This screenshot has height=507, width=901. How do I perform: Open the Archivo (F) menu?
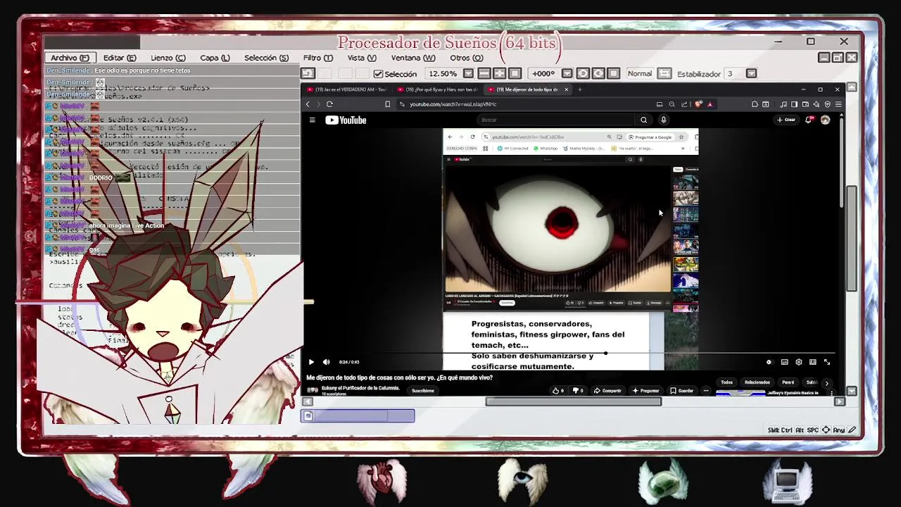70,58
